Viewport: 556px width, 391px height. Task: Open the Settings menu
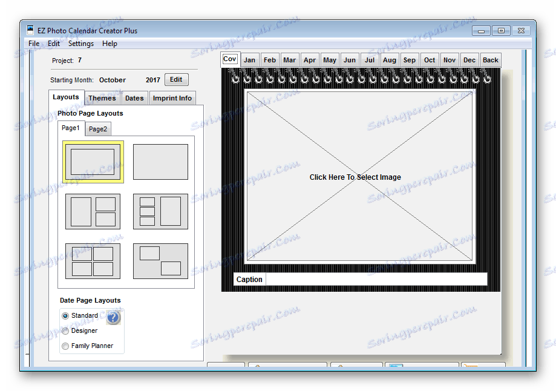[x=81, y=44]
